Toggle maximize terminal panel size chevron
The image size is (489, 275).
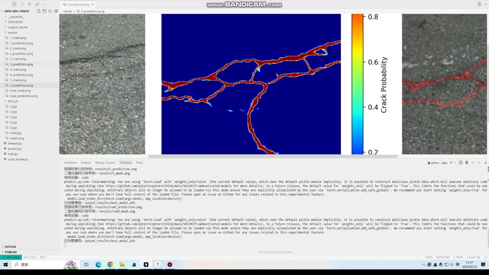479,163
